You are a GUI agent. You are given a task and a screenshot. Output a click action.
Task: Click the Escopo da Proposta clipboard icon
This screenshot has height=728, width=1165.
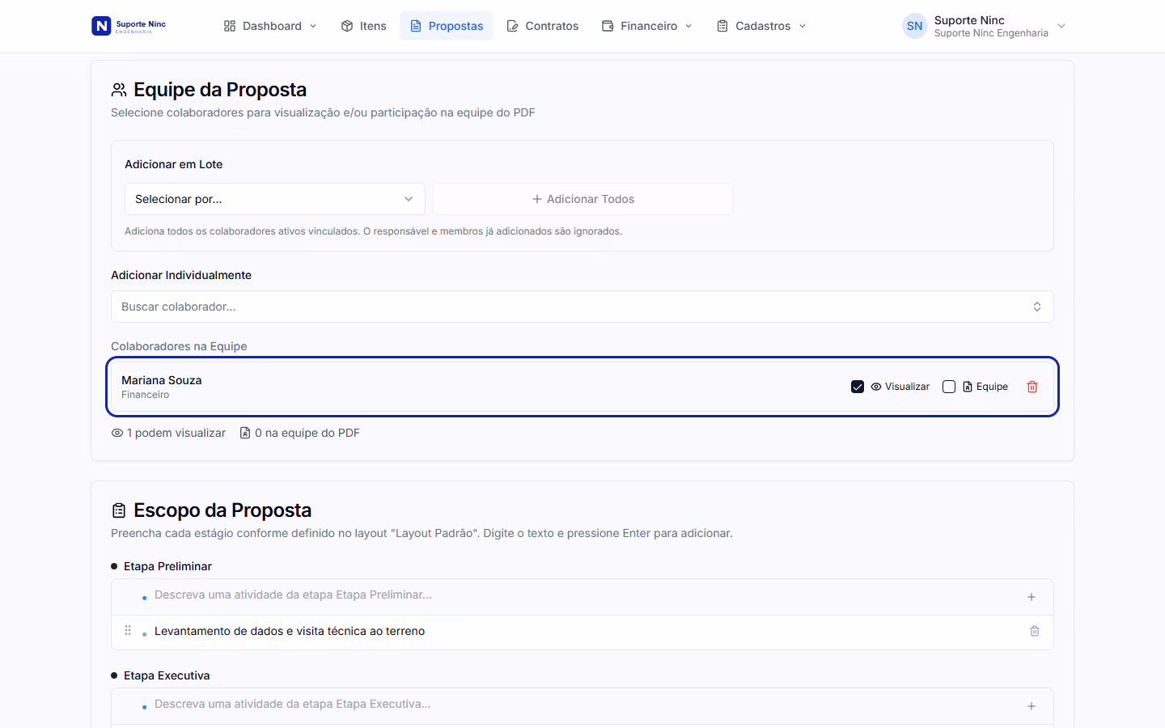[119, 510]
